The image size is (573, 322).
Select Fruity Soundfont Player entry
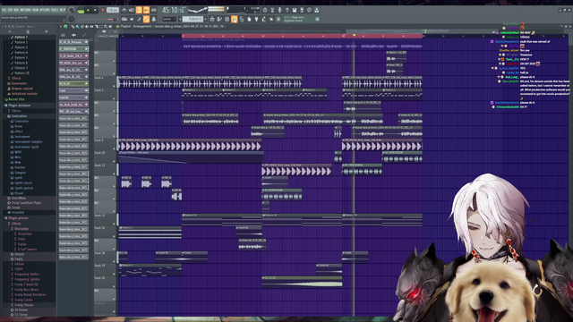(25, 203)
